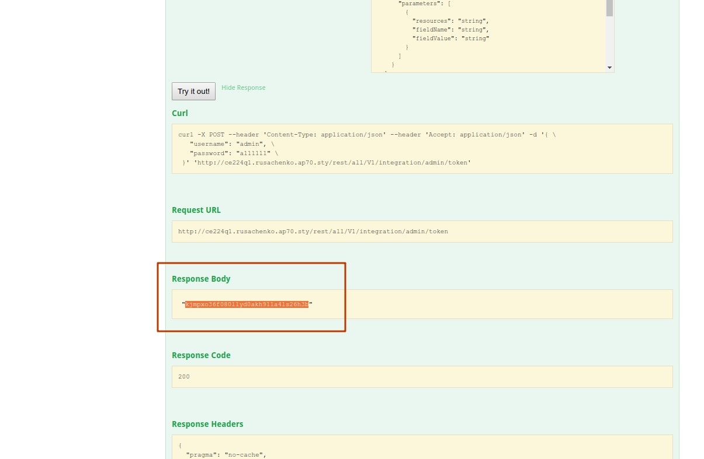704x459 pixels.
Task: Click the curl -X POST command line
Action: 367,135
